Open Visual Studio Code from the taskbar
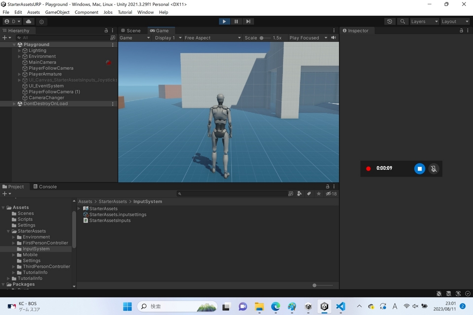This screenshot has width=473, height=315. click(x=341, y=306)
